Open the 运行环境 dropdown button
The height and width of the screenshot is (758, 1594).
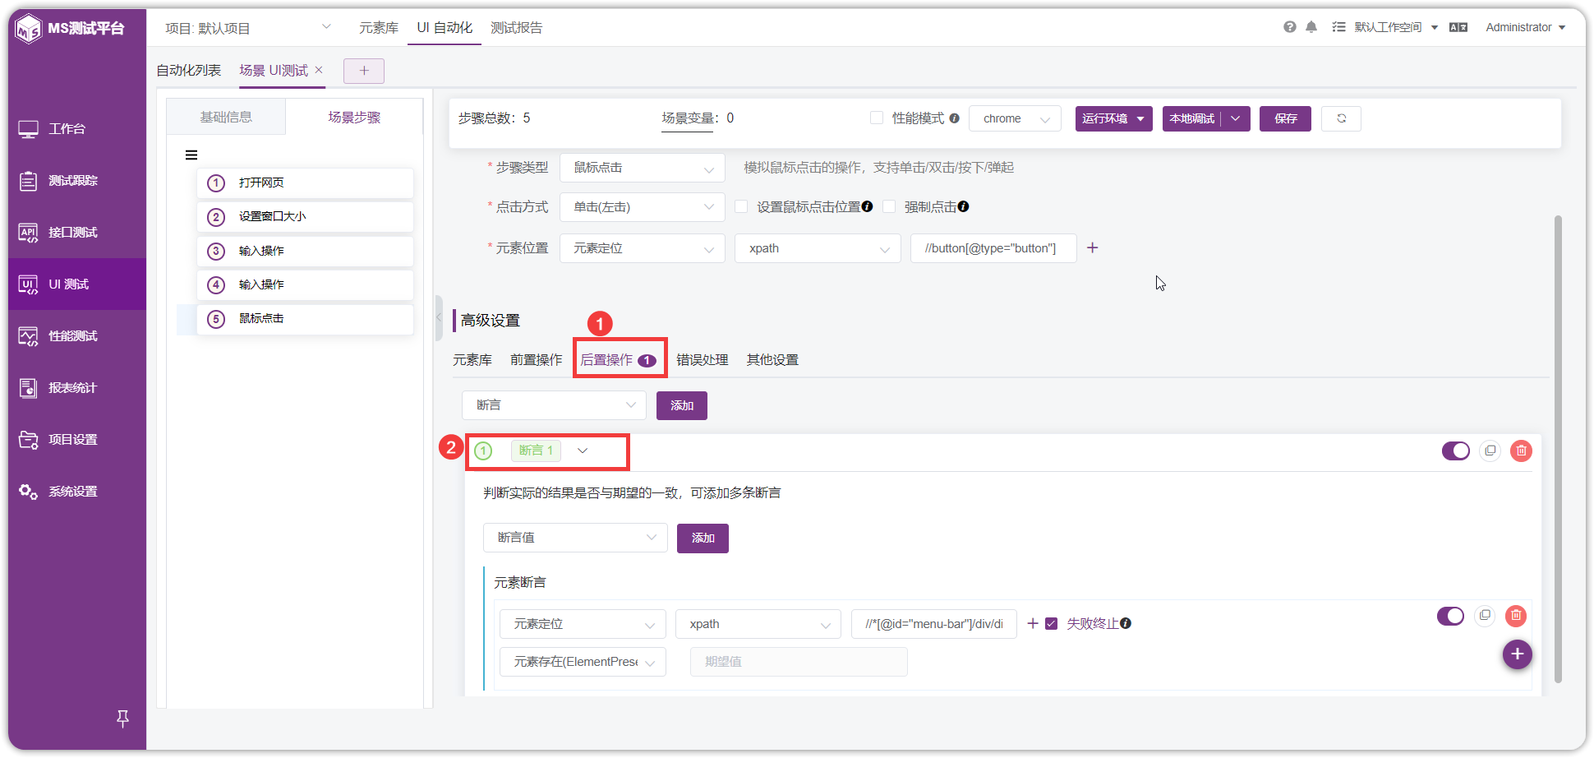[1114, 118]
